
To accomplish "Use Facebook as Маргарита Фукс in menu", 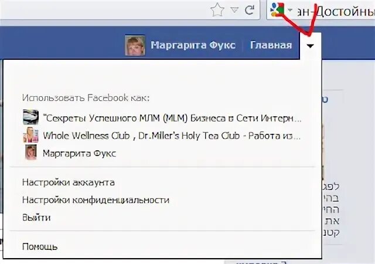I will point(80,153).
